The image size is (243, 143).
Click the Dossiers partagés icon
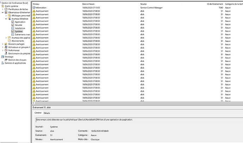[x=6, y=44]
